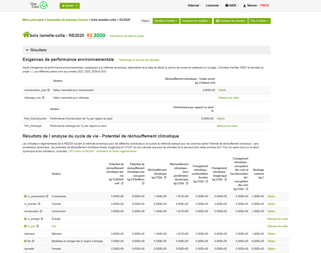321x253 pixels.
Task: Collapse the Résultats section header
Action: coord(27,50)
